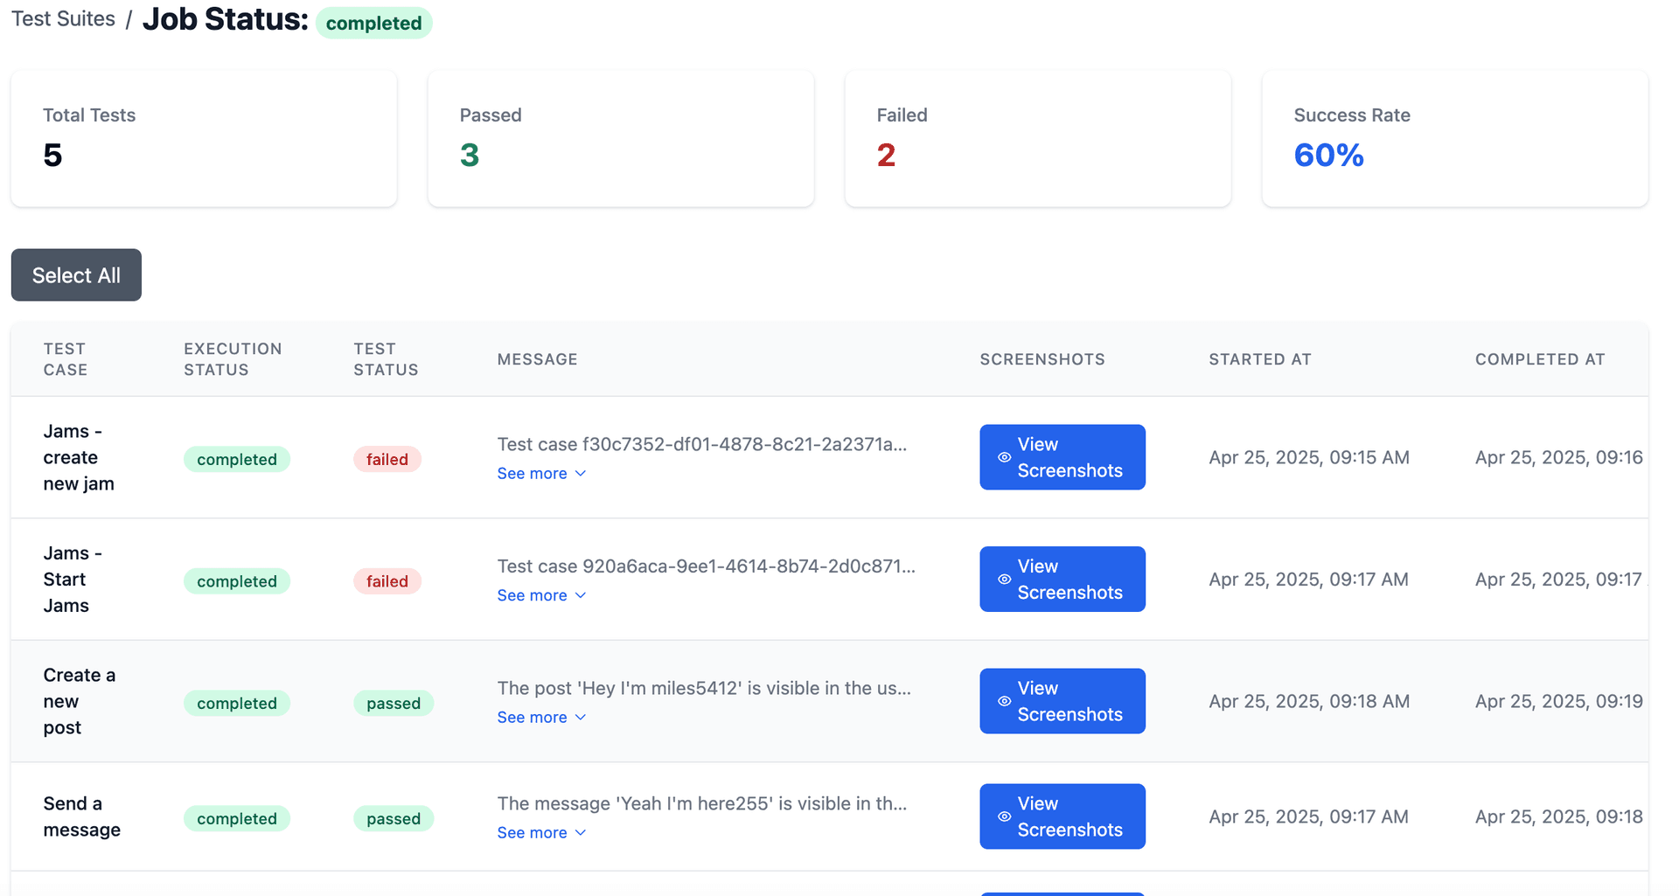Click completed execution badge for Create a new post
Image resolution: width=1679 pixels, height=896 pixels.
pos(237,703)
